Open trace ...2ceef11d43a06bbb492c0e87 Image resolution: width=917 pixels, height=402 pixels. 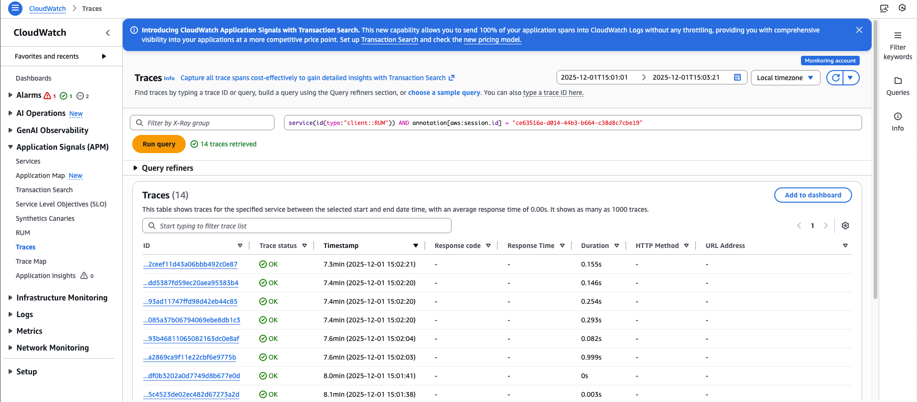[190, 264]
